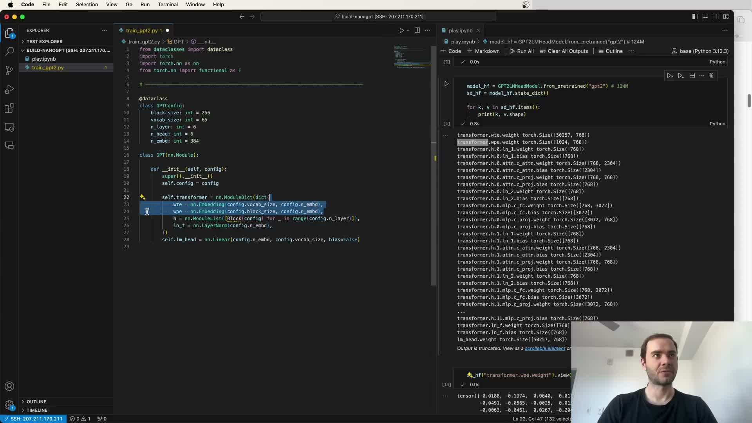Image resolution: width=752 pixels, height=423 pixels.
Task: Toggle the bottom Panel layout button
Action: tap(705, 16)
